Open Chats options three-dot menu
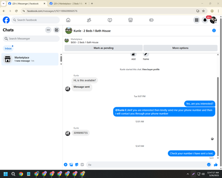This screenshot has width=222, height=178. [48, 30]
